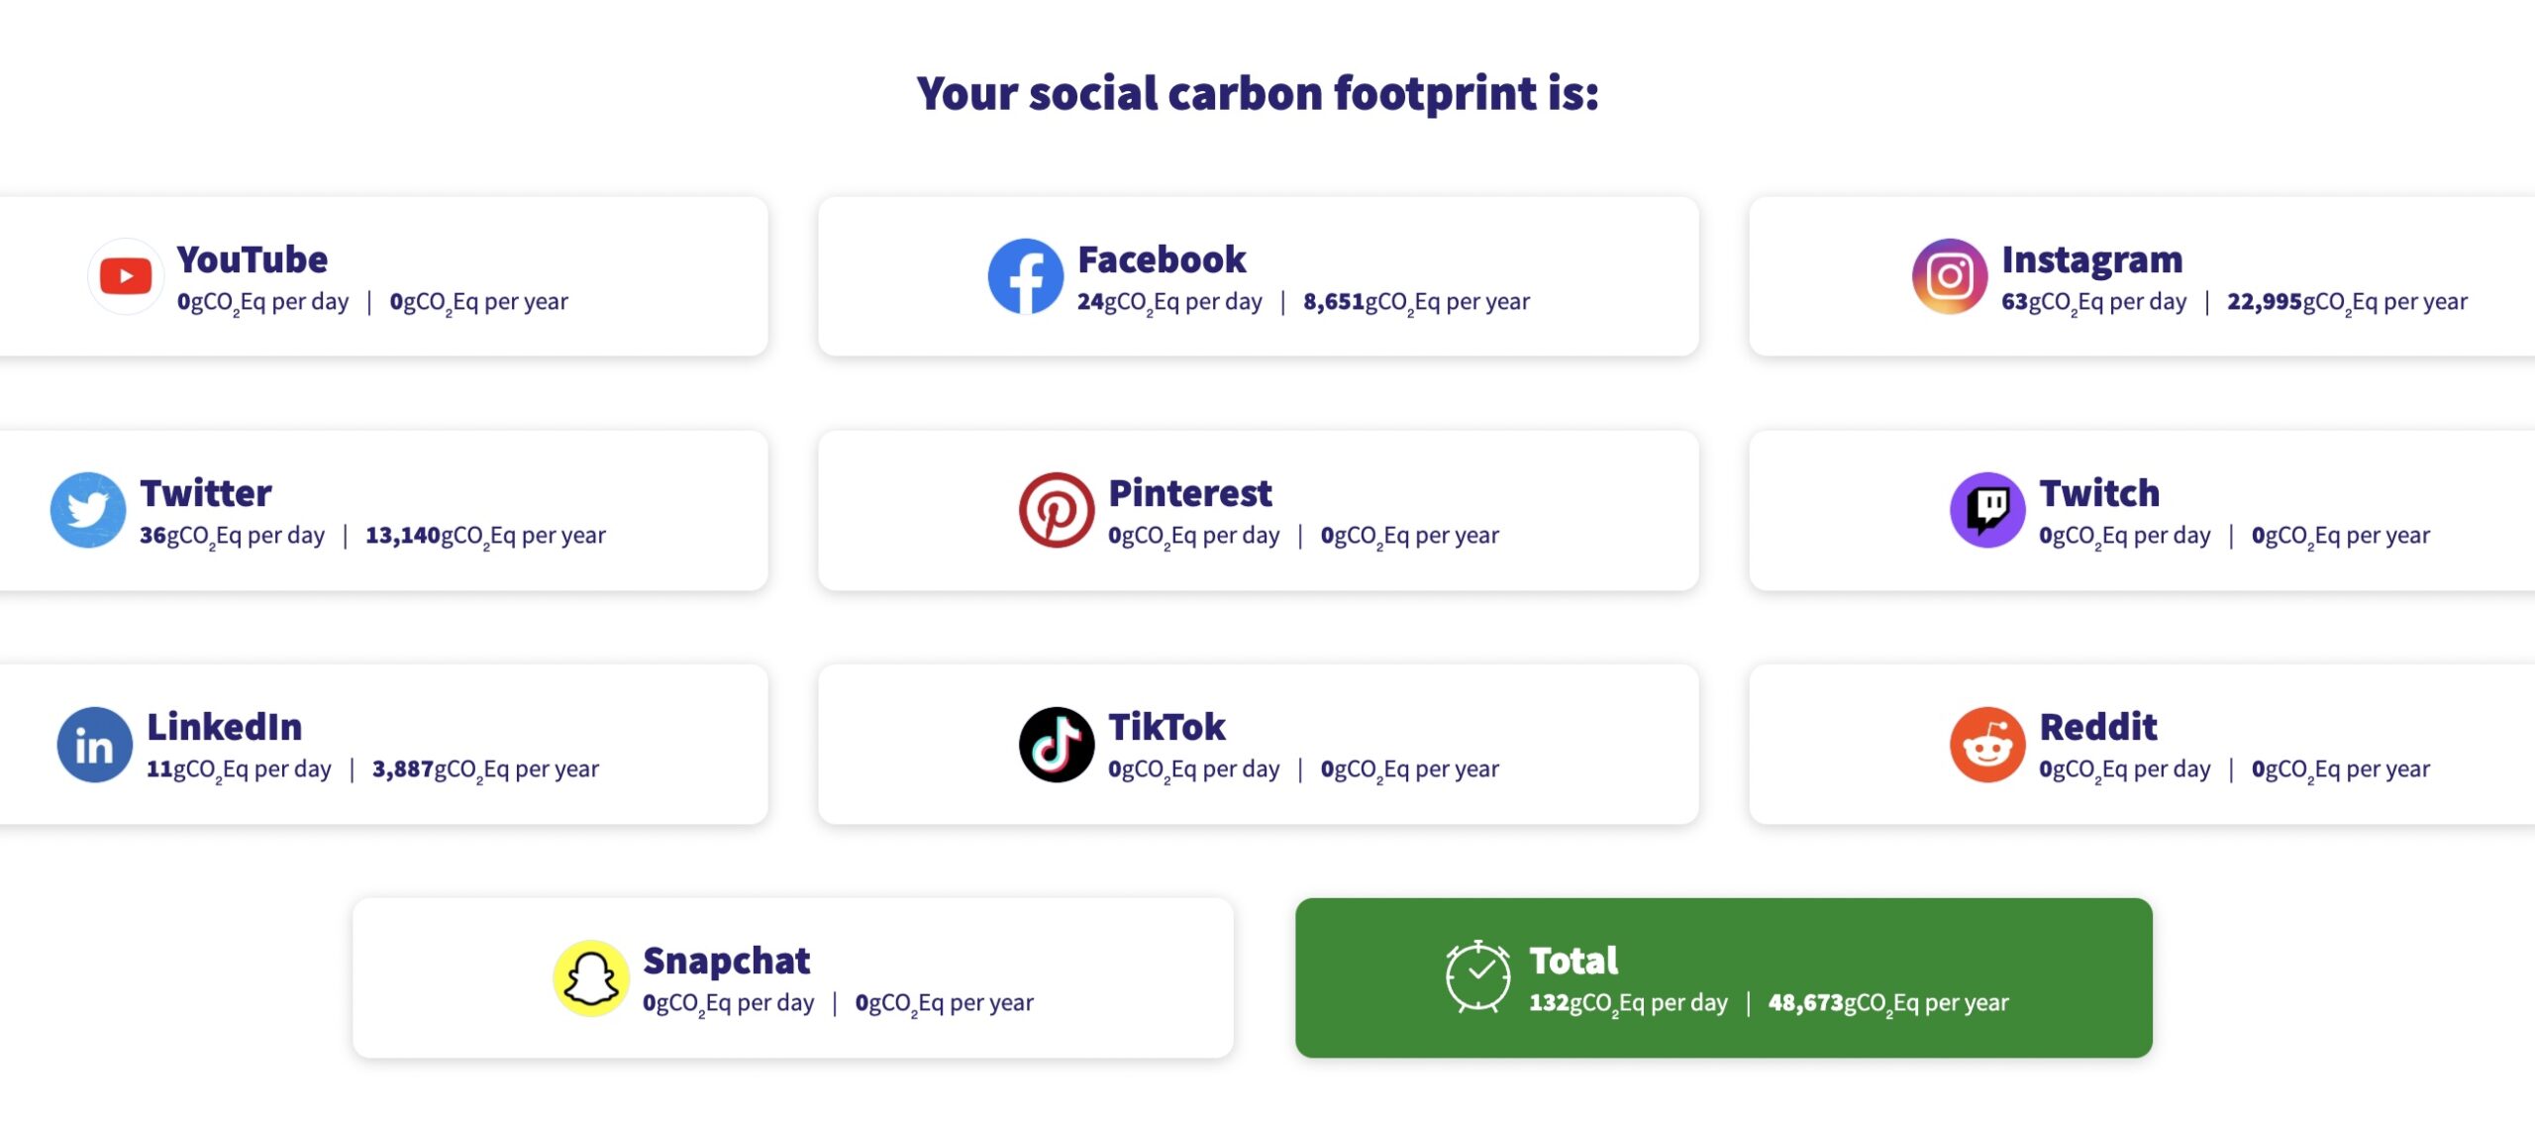Click the Instagram card title
2535x1123 pixels.
[2091, 259]
